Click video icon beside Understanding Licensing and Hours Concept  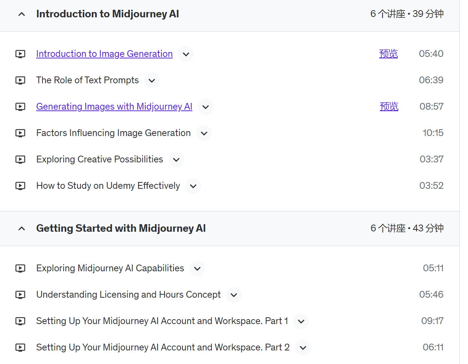pos(20,295)
